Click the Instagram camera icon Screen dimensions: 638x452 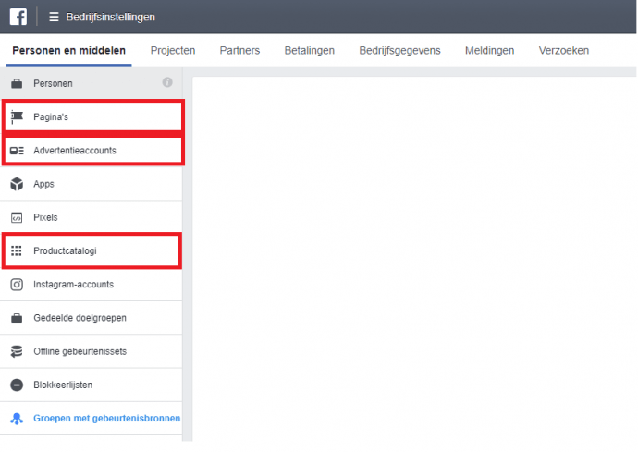coord(17,285)
